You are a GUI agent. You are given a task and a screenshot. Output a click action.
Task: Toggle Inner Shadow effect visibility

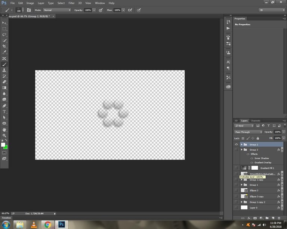[252, 159]
